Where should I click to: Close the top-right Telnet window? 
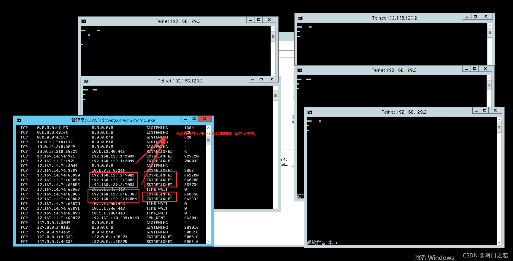point(486,16)
